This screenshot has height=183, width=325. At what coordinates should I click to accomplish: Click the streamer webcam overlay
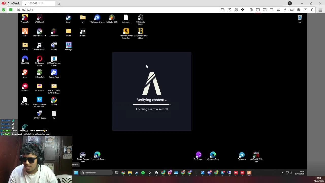36,159
